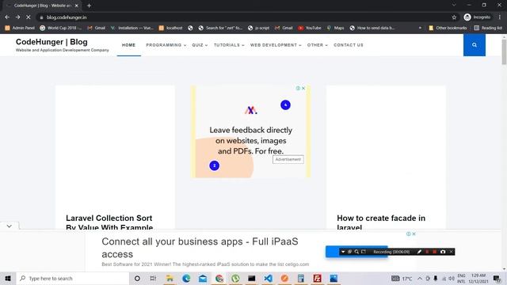The image size is (507, 285).
Task: Close the bottom iPaaS ad with X
Action: [x=414, y=234]
